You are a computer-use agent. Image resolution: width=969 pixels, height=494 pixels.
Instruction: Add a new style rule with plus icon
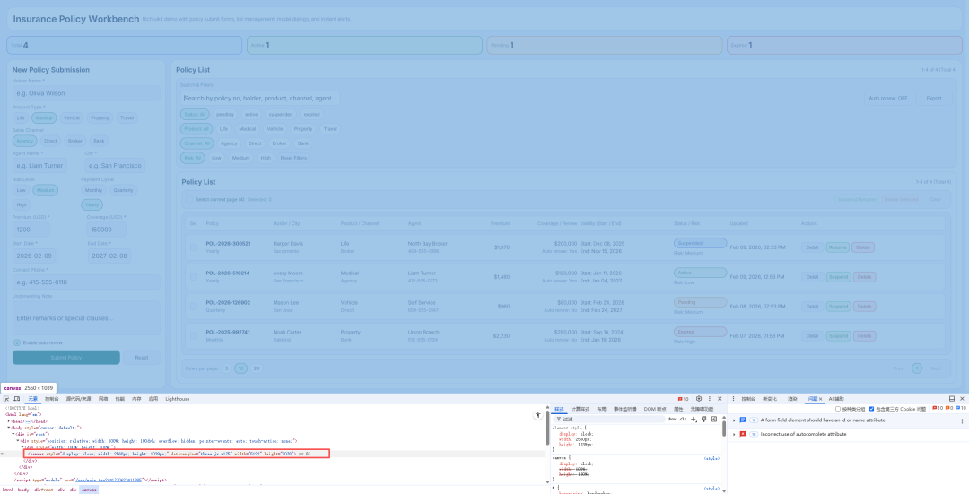tap(694, 420)
